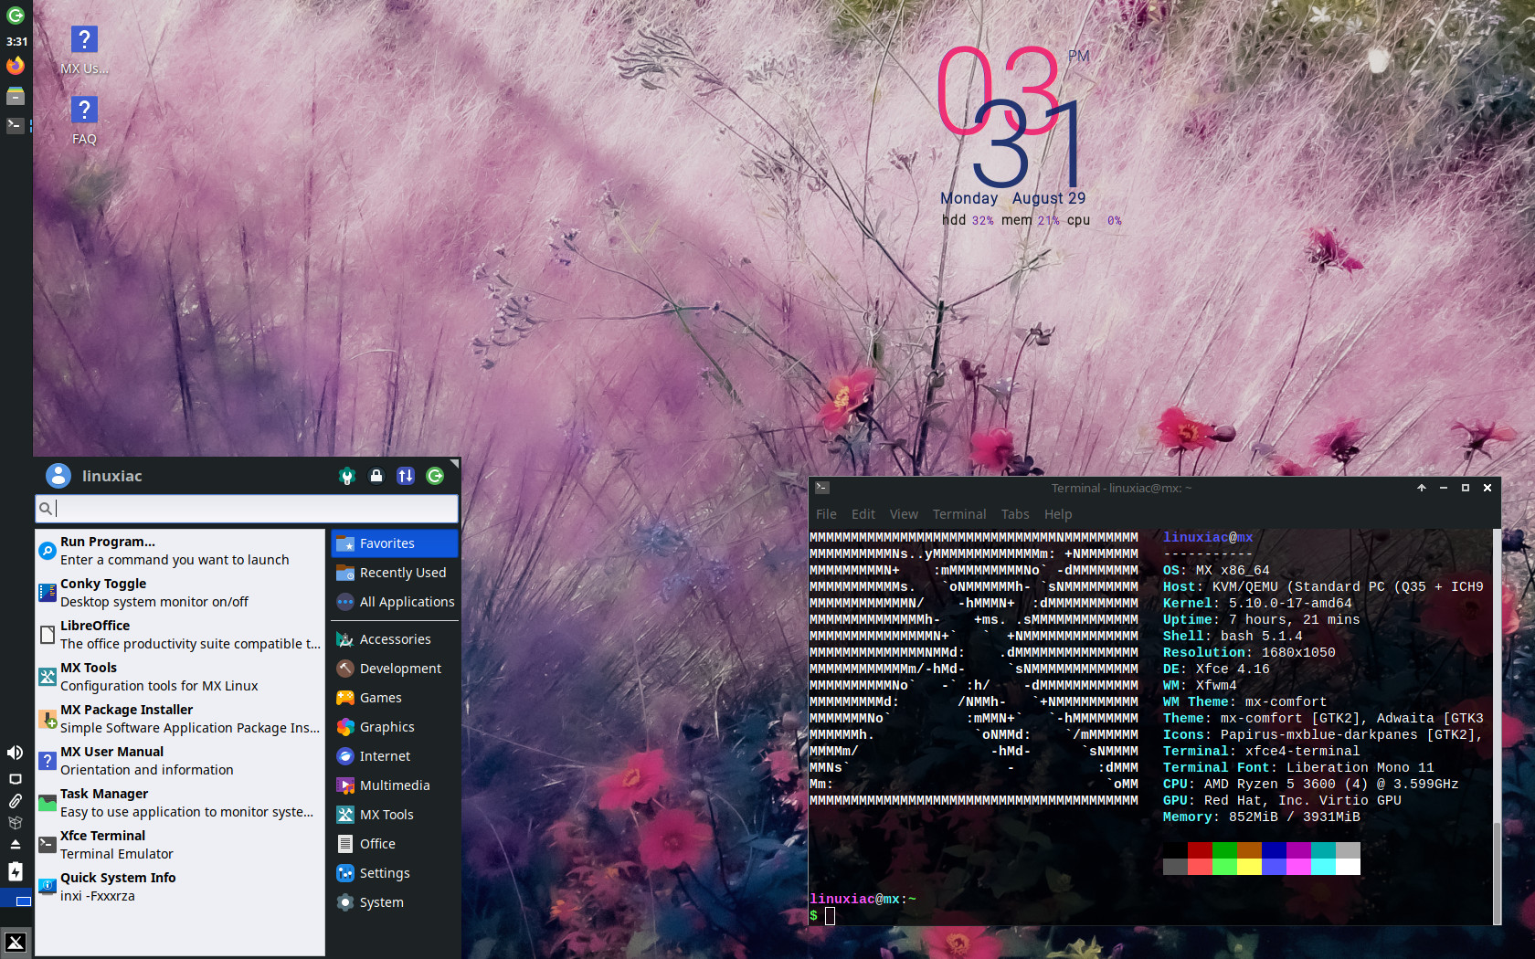Screen dimensions: 1535x959
Task: Click in the Whisker menu search field
Action: pos(247,509)
